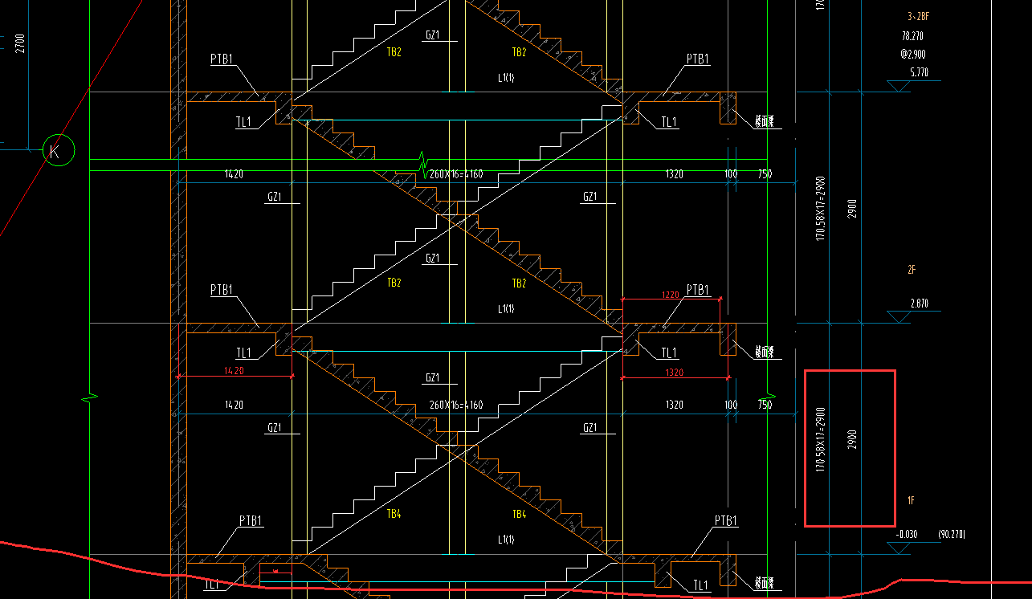Viewport: 1032px width, 599px height.
Task: Click the 260X16=4160 text just below the green lines
Action: [456, 174]
